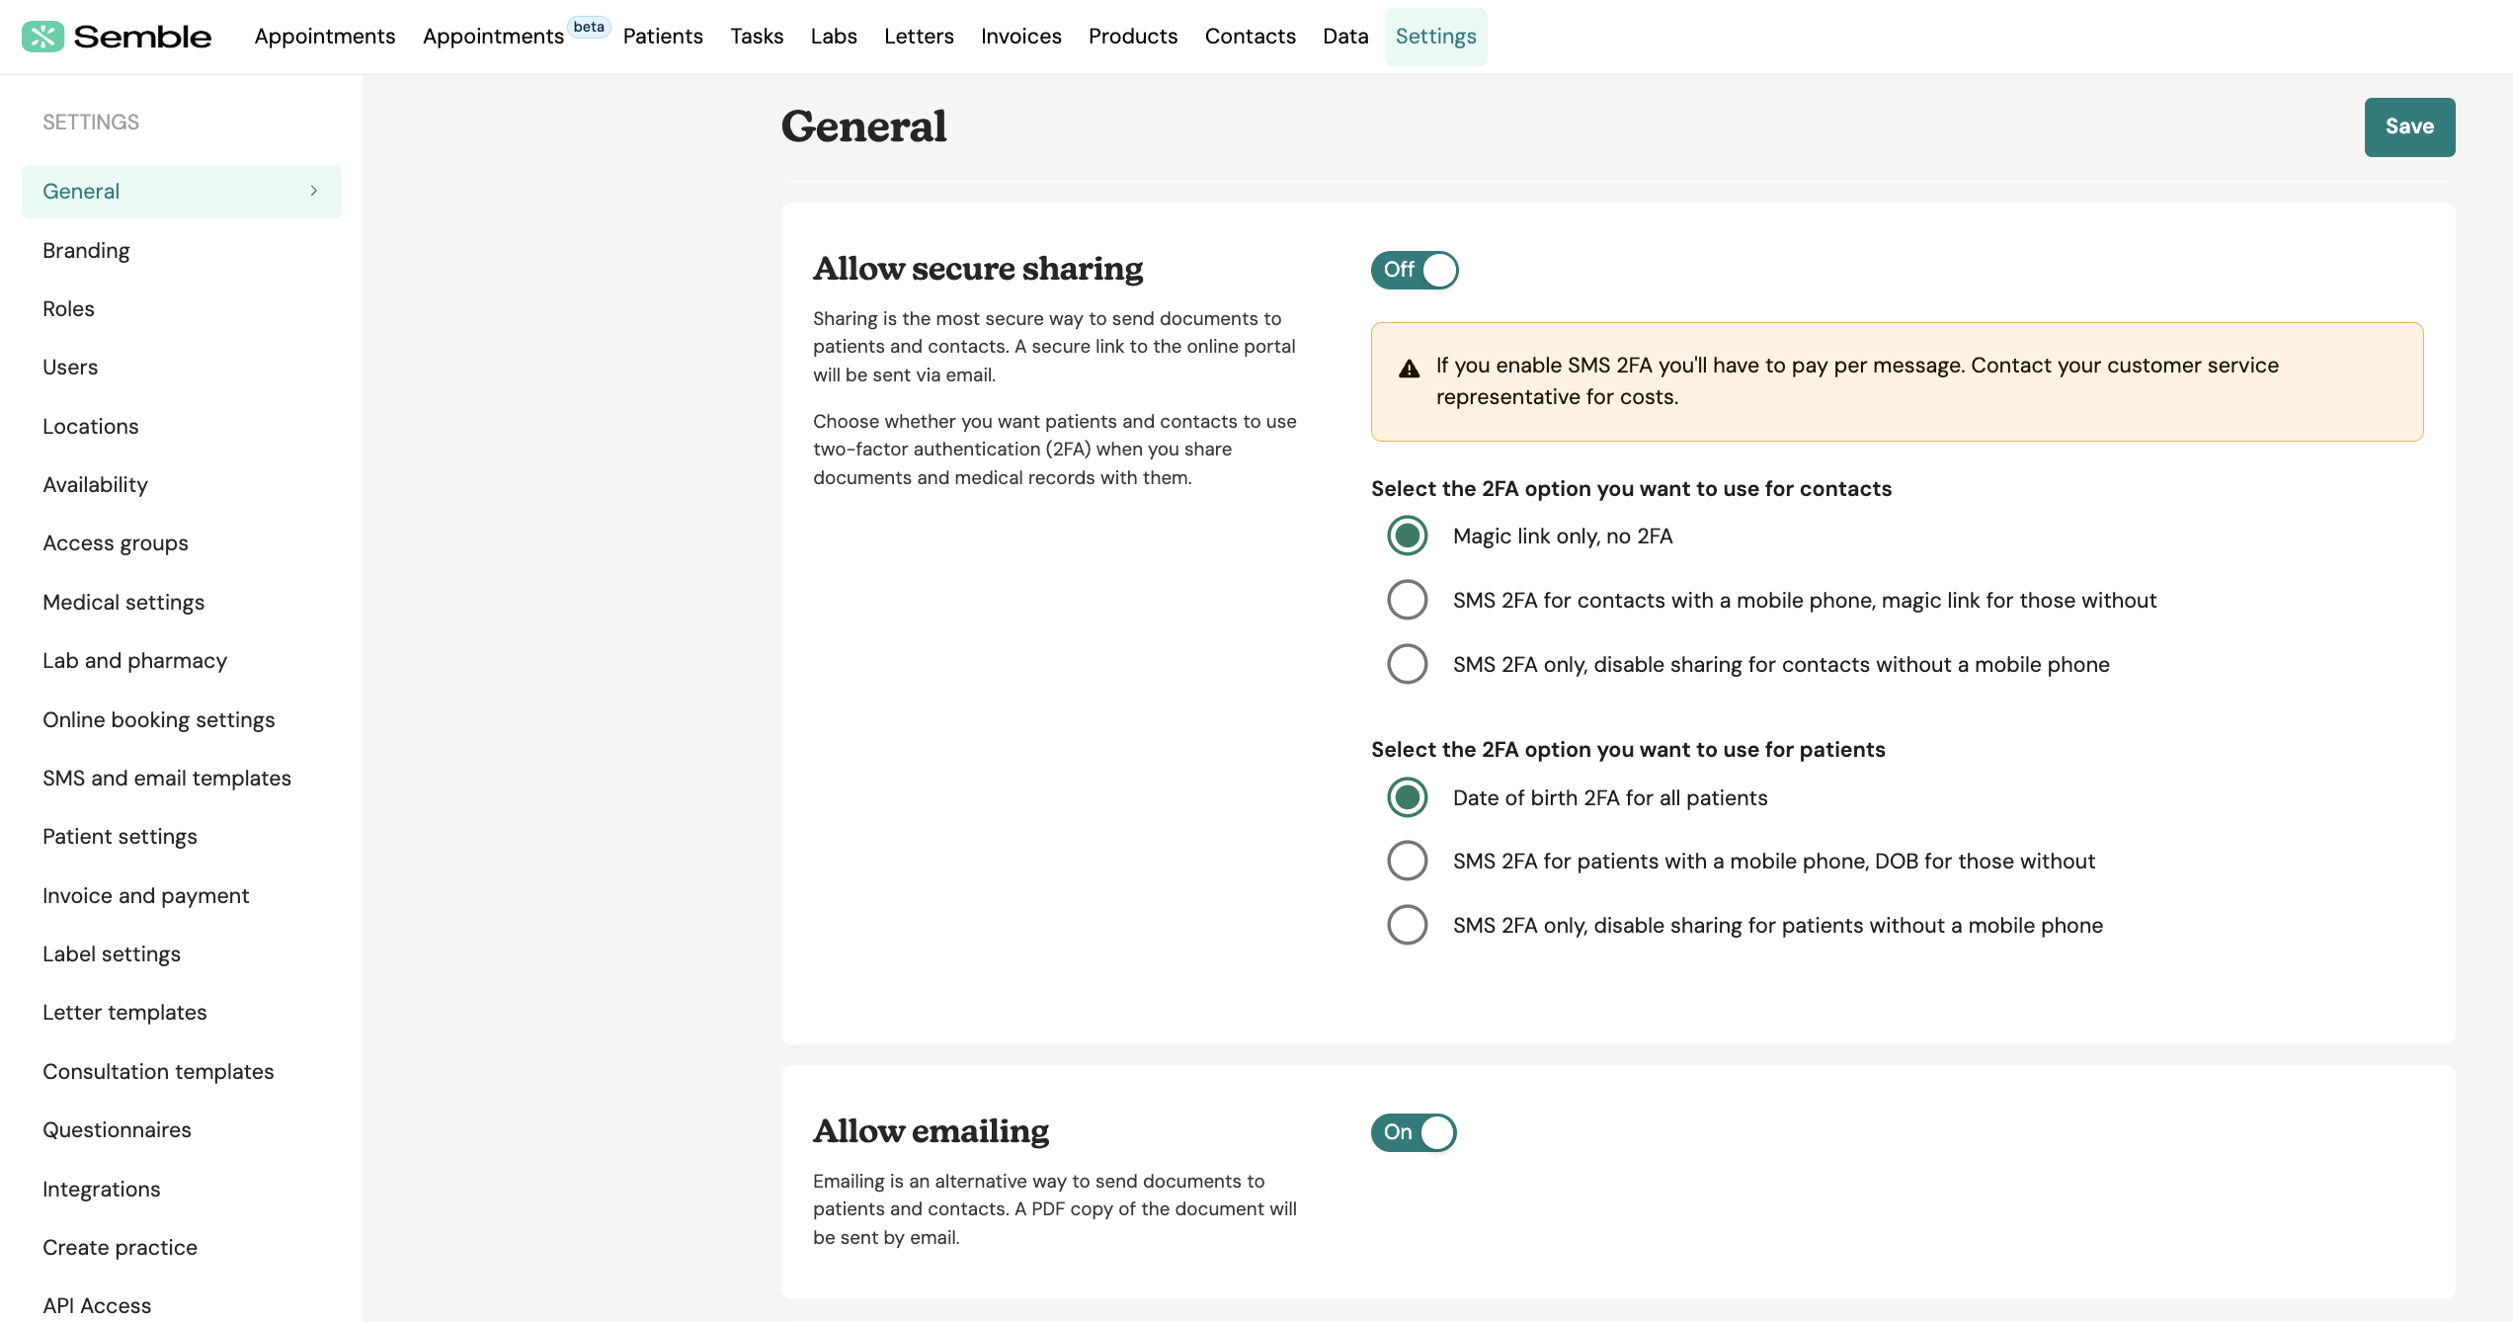Open the Appointments menu
Viewport: 2513px width, 1322px height.
[x=325, y=37]
